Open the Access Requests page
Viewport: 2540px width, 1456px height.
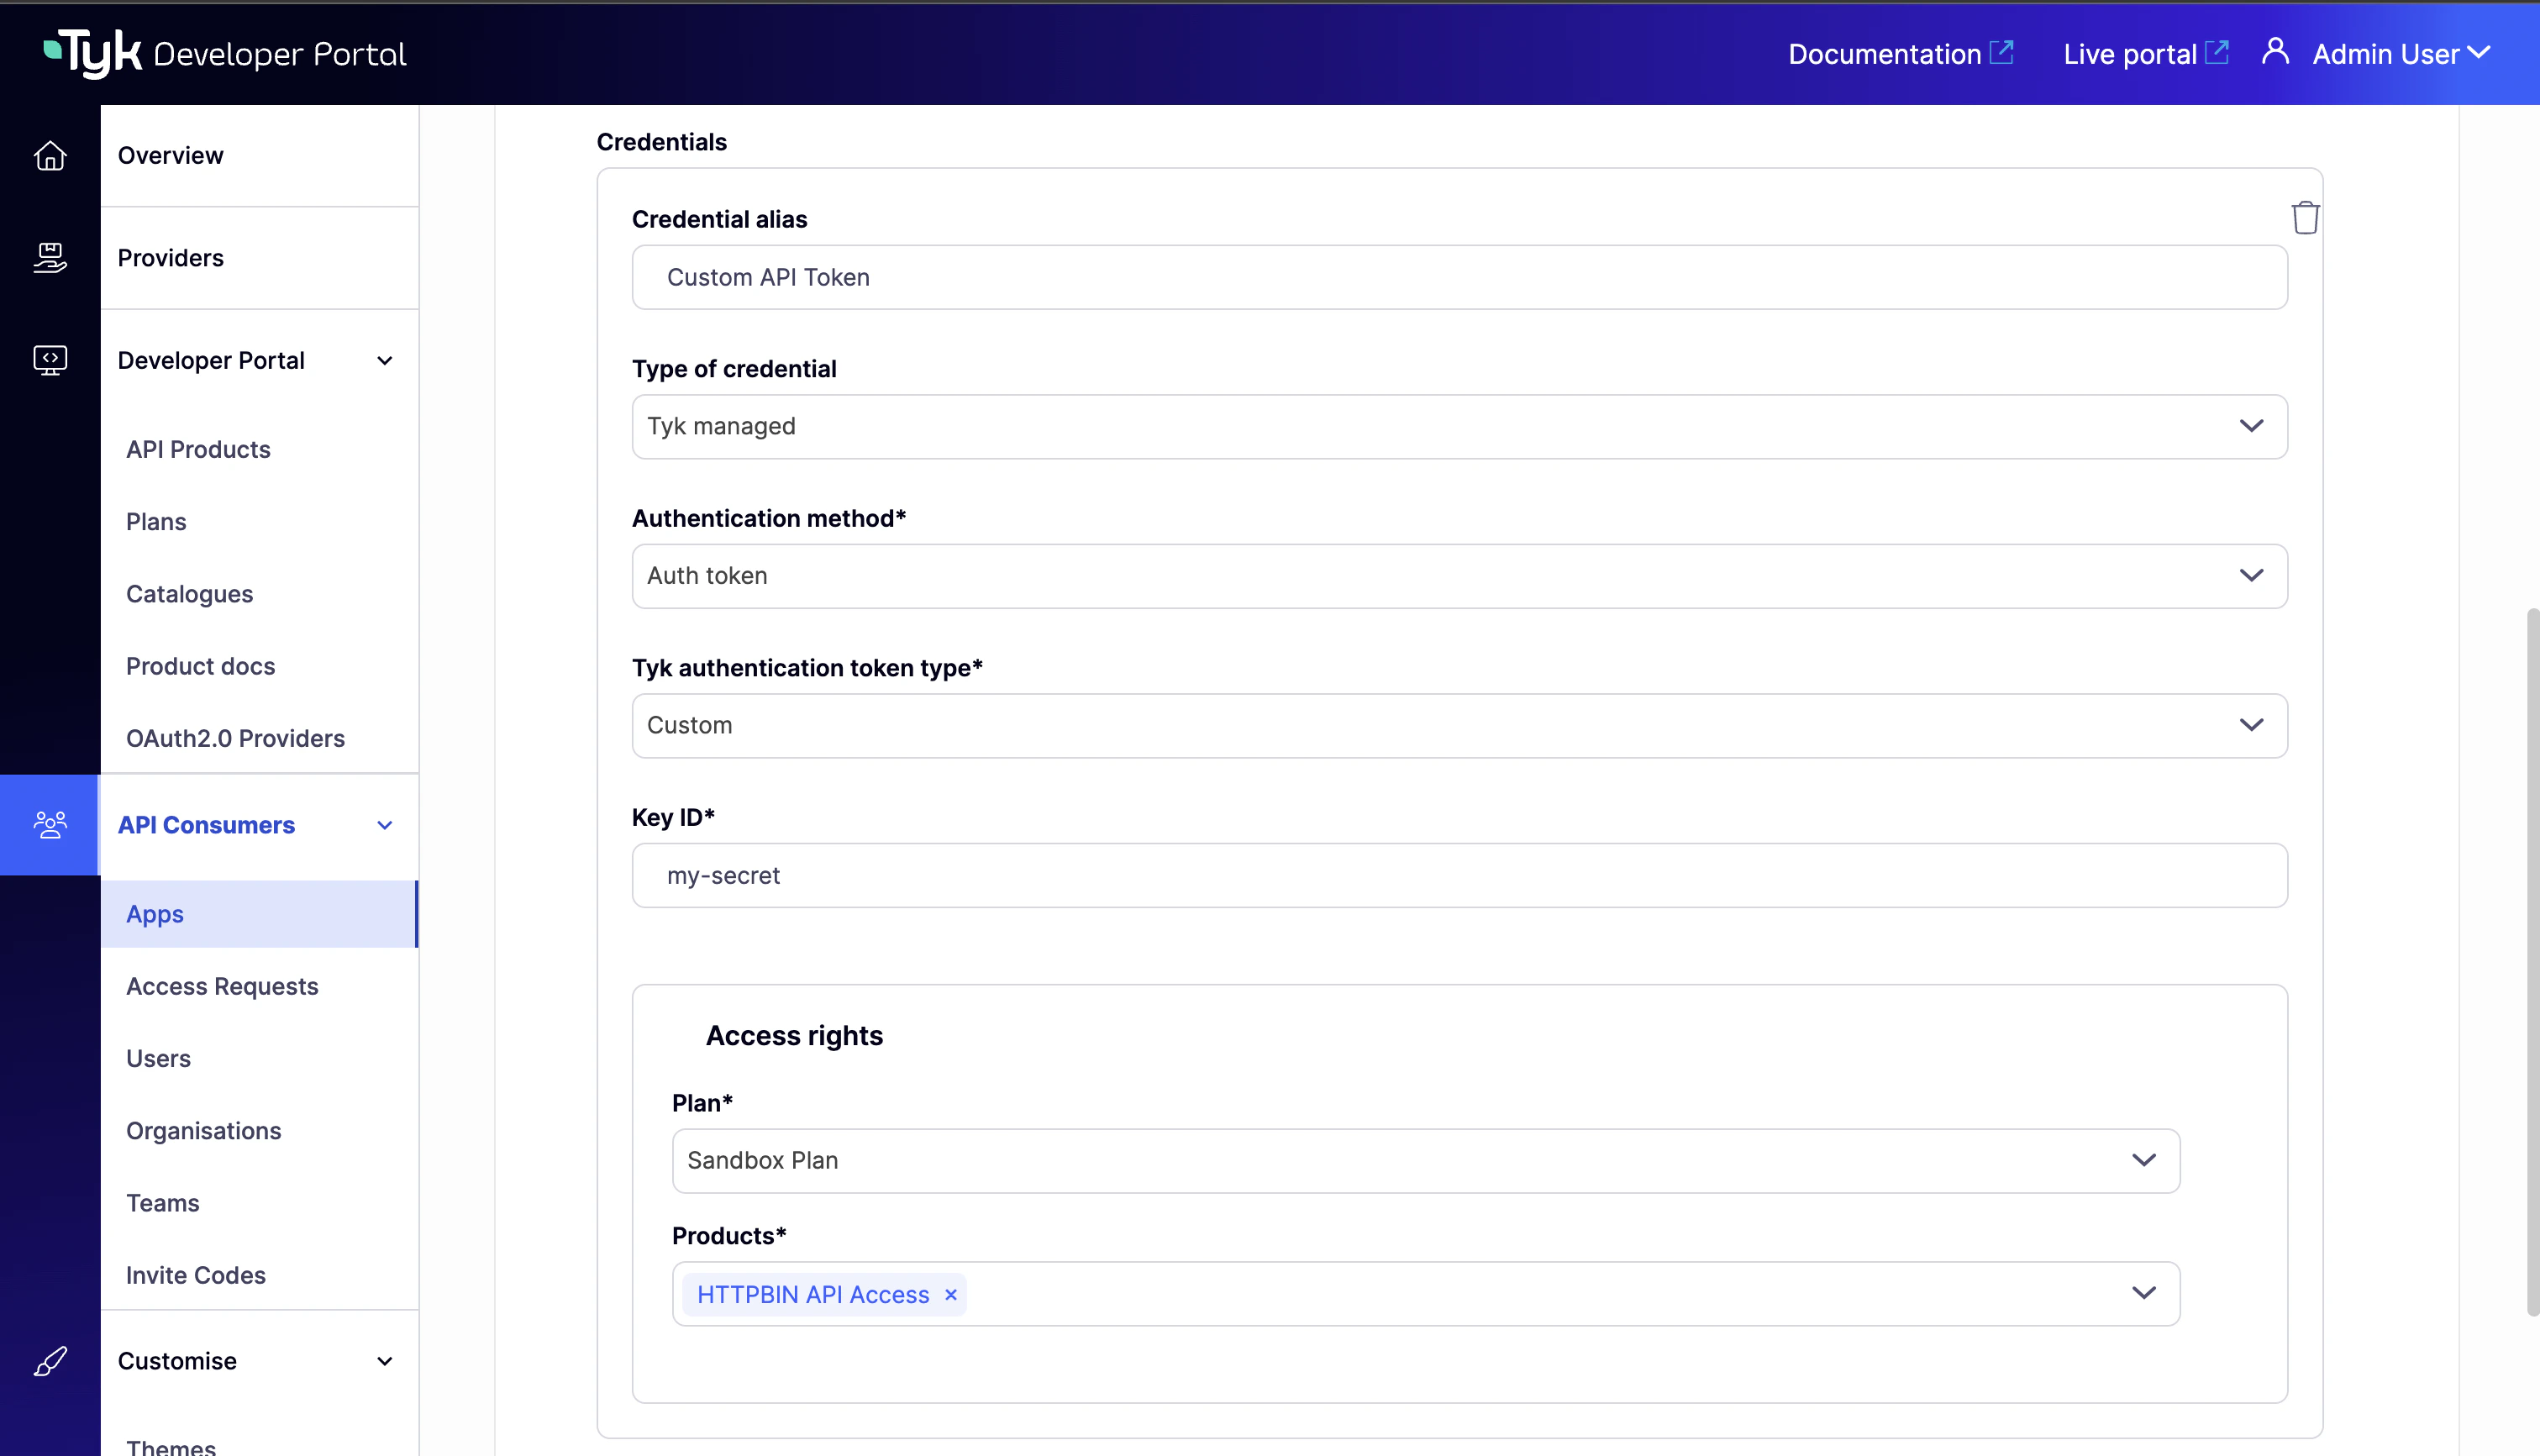222,986
